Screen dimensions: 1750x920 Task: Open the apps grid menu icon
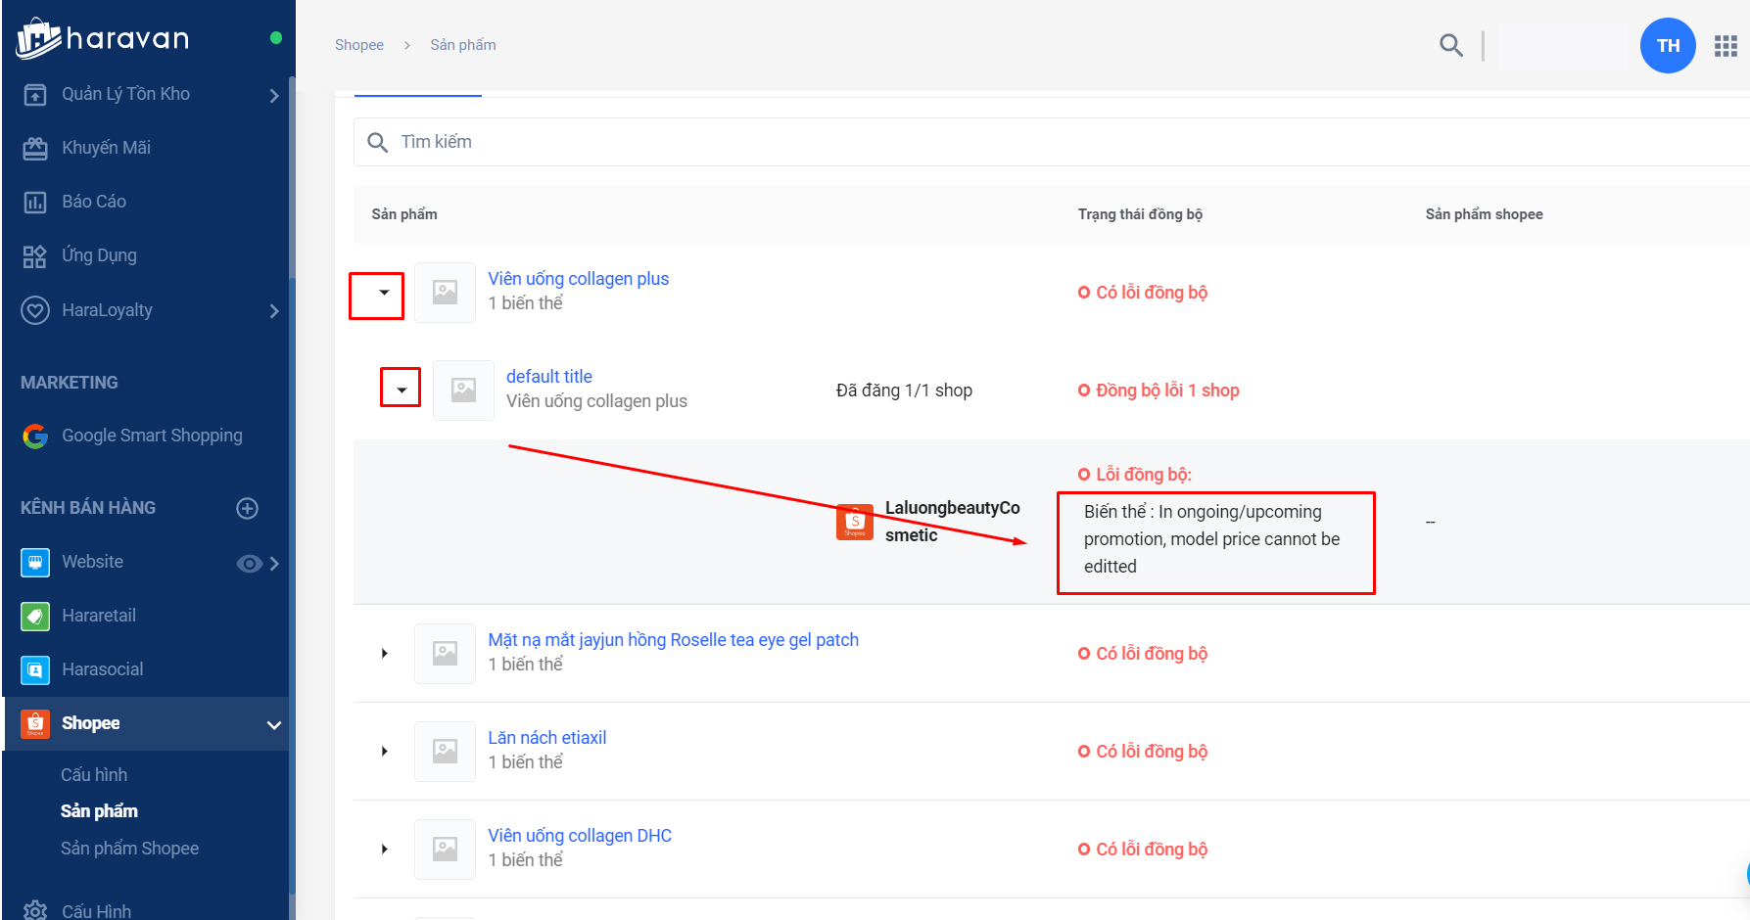click(x=1726, y=46)
